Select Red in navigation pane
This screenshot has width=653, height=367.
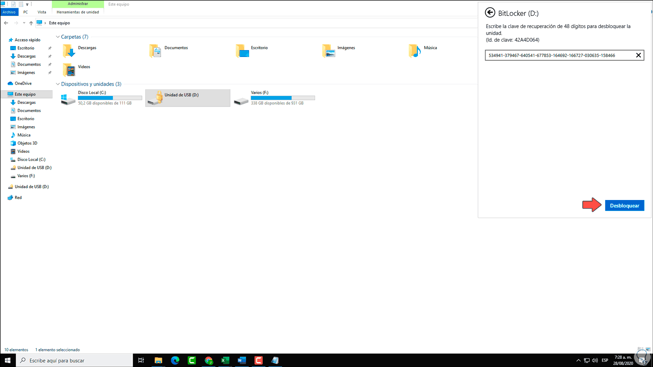tap(18, 198)
